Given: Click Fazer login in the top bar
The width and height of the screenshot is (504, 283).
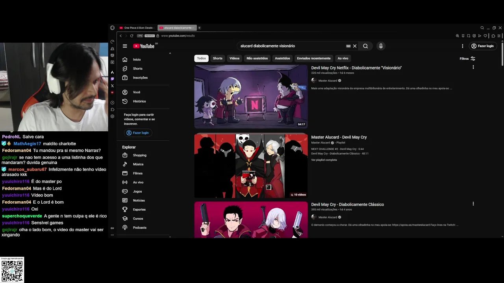Looking at the screenshot, I should pos(482,46).
